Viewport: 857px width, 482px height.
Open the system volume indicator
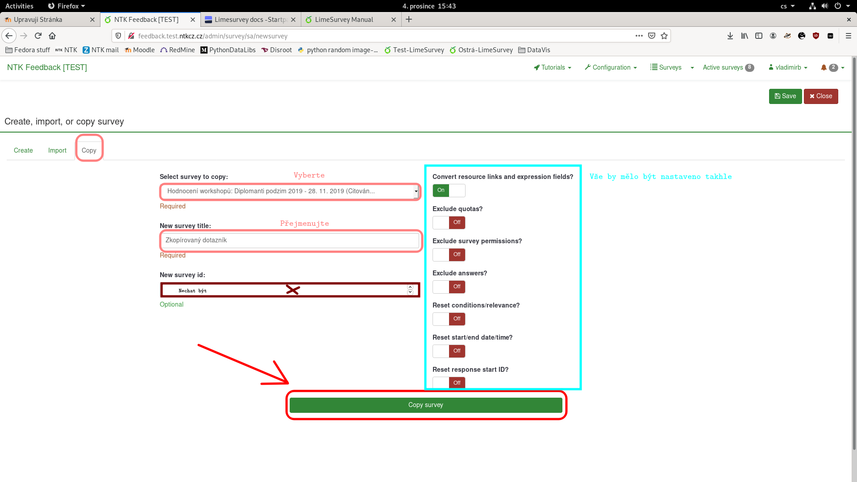824,6
